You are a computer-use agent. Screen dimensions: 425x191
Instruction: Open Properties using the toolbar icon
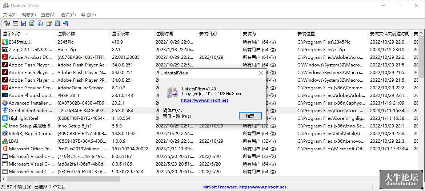pyautogui.click(x=49, y=23)
